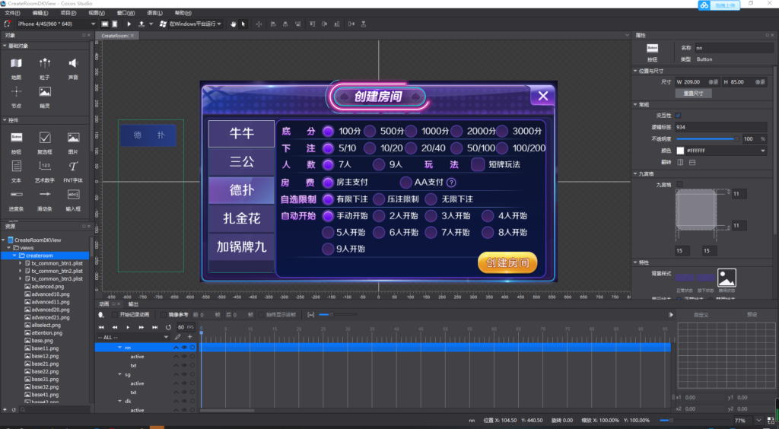Switch to the 输出 tab
The height and width of the screenshot is (429, 779).
click(x=133, y=304)
